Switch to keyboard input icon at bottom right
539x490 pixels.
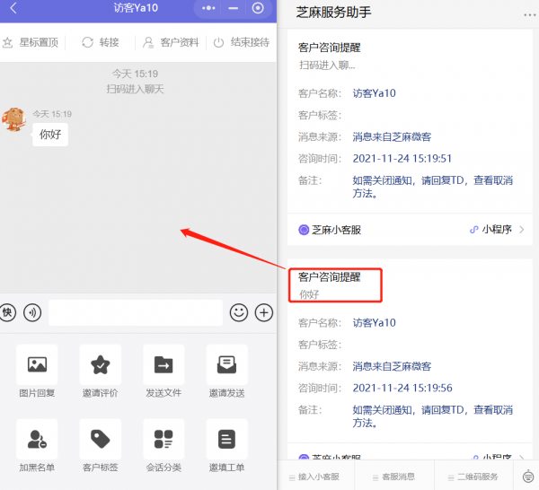(x=528, y=477)
